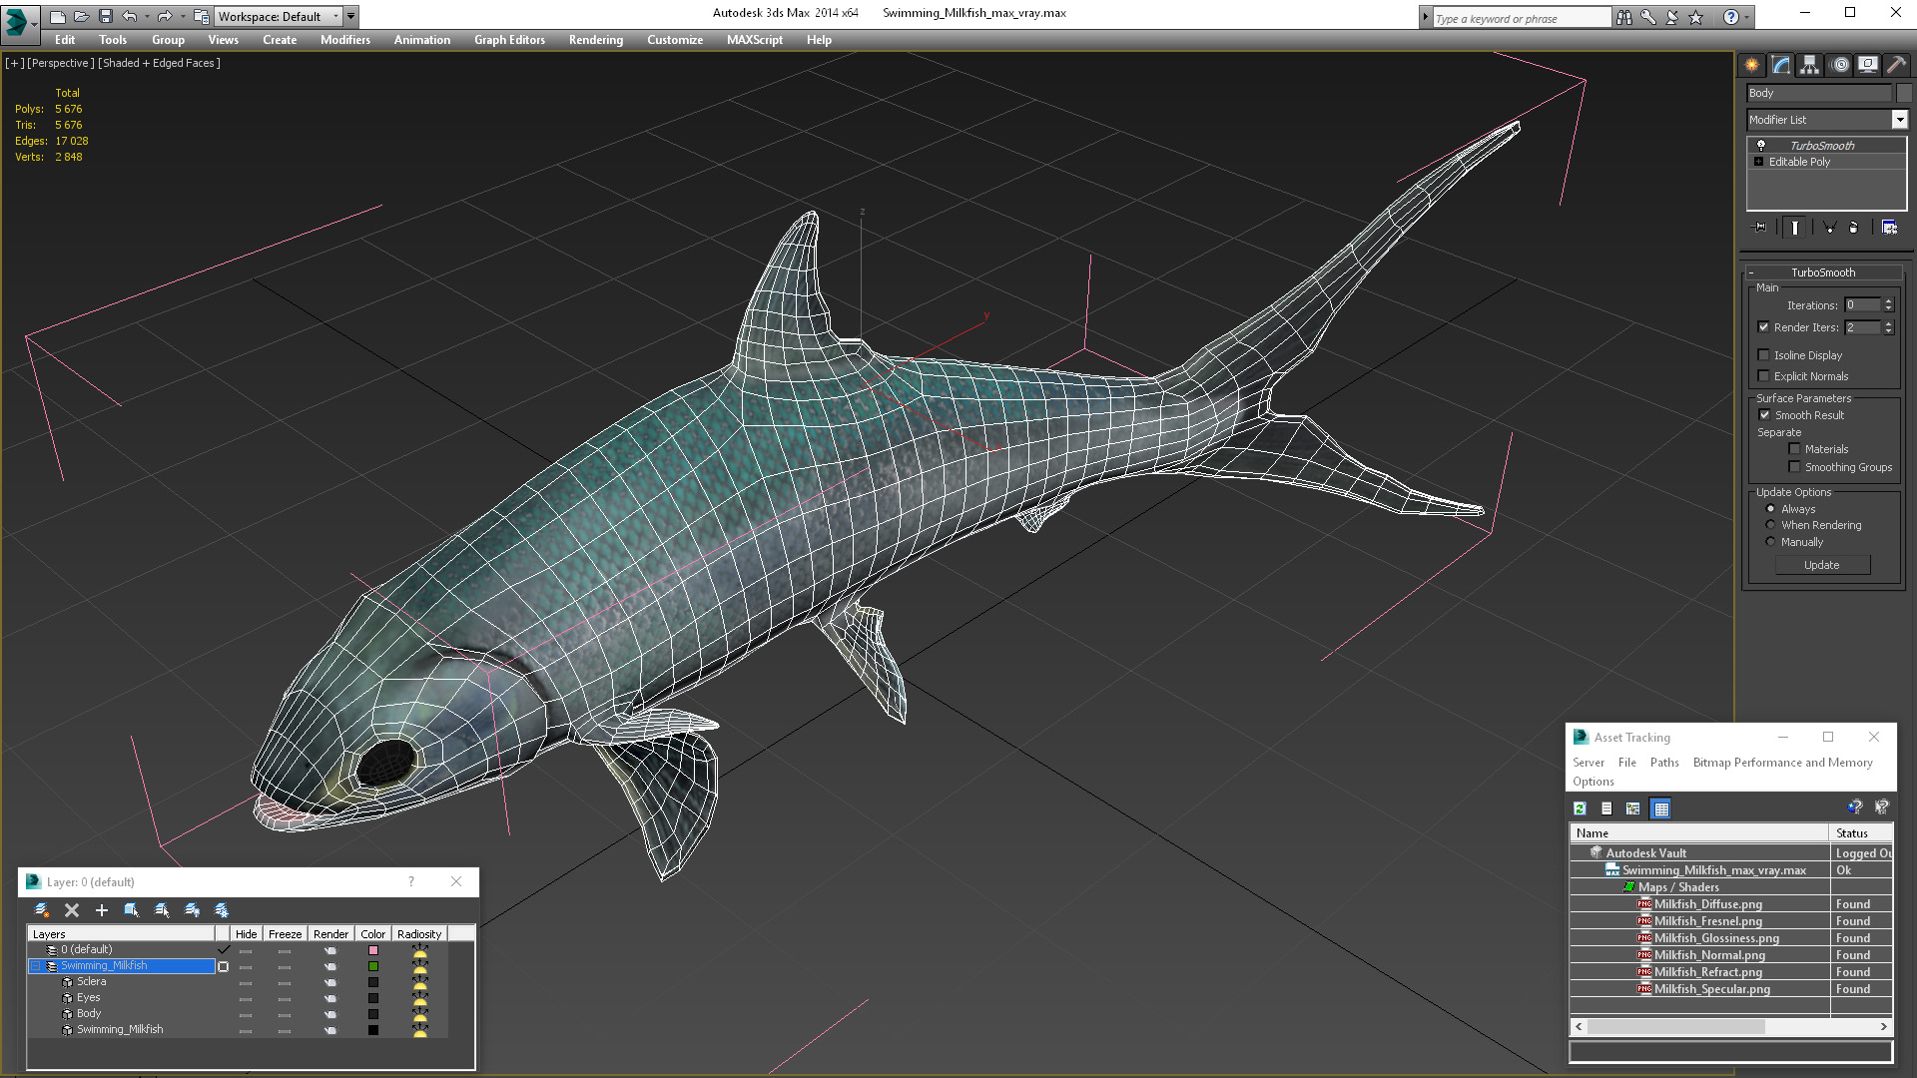This screenshot has height=1078, width=1917.
Task: Click Add selected objects plus icon
Action: point(101,910)
